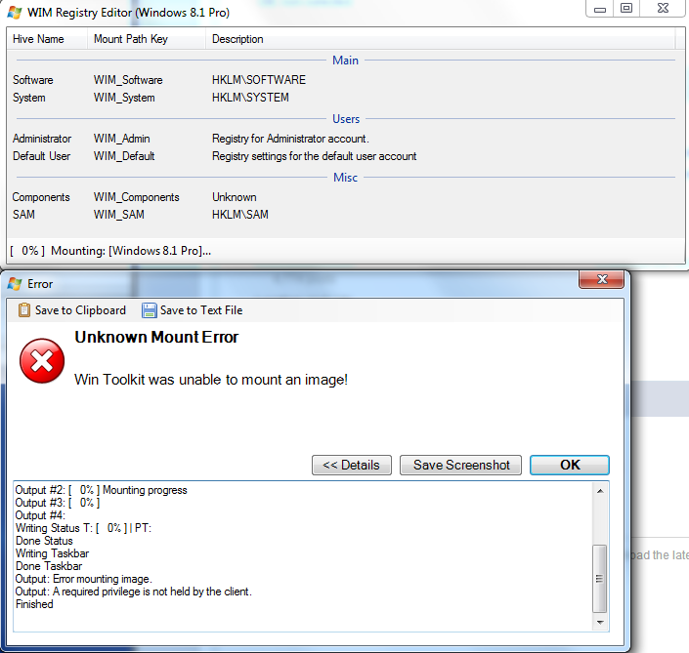Click the Save to Clipboard icon

coord(24,310)
